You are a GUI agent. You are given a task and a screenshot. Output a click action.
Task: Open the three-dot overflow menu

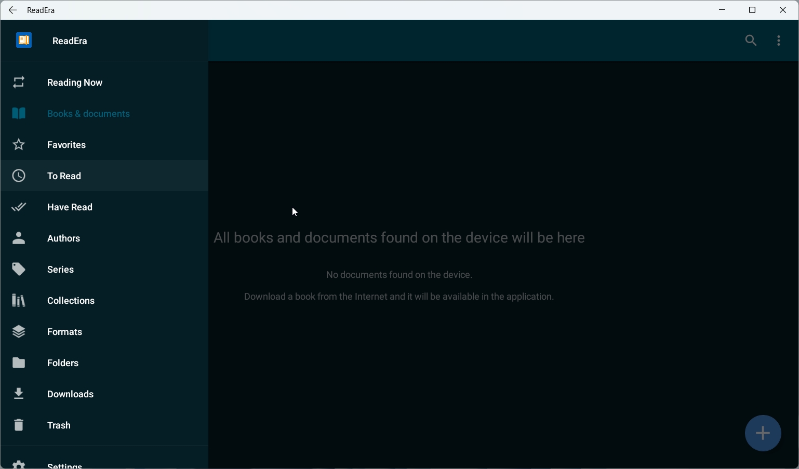(779, 41)
